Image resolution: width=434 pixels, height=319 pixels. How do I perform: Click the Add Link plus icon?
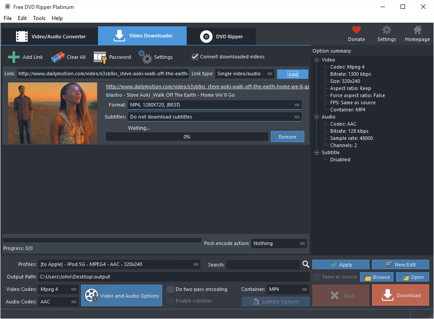[14, 57]
